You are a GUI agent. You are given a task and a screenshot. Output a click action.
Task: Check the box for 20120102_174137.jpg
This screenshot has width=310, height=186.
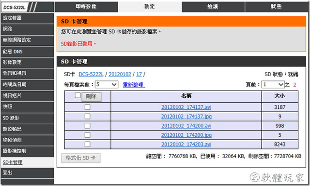(87, 117)
